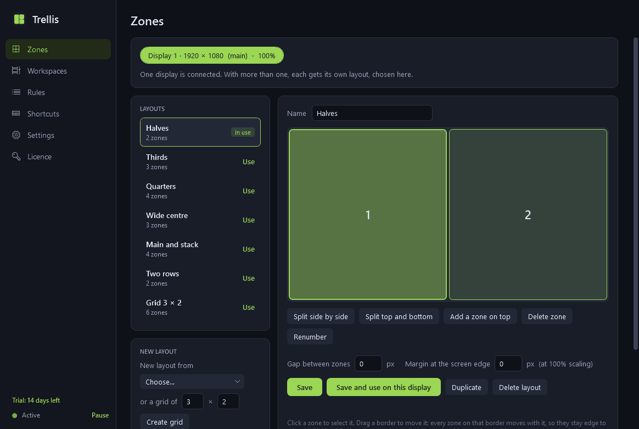
Task: Select the Halves layout row
Action: coord(200,132)
